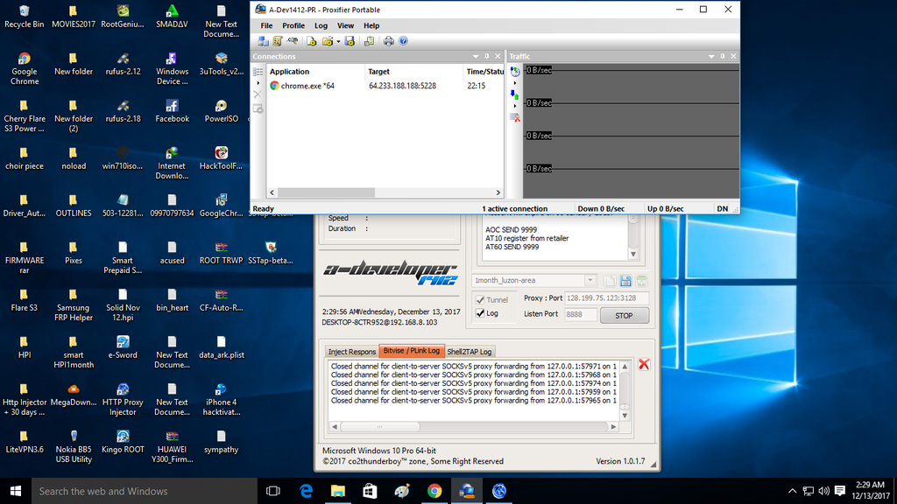
Task: Click the print toolbar icon
Action: (388, 41)
